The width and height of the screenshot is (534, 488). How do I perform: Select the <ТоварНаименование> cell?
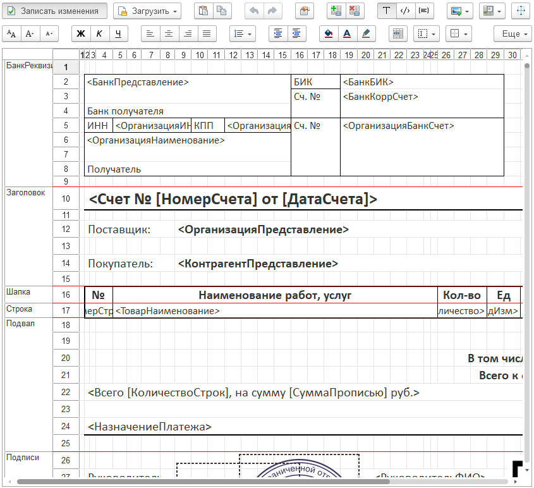coord(275,310)
